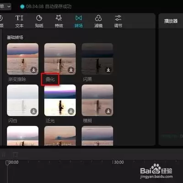Viewport: 183px width, 183px height.
Task: Select the 叠化 transition thumbnail
Action: coord(60,59)
